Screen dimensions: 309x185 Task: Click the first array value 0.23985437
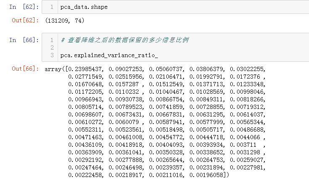[x=87, y=69]
